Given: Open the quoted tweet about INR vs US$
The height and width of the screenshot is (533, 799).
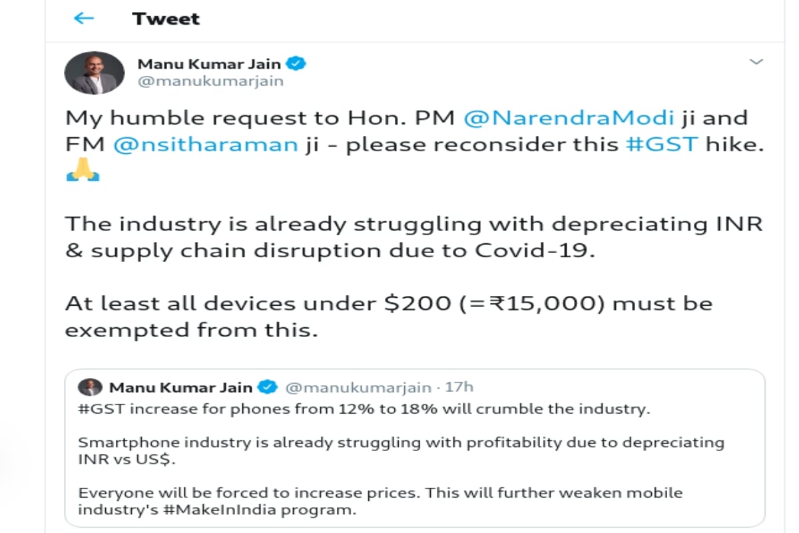Looking at the screenshot, I should click(x=415, y=448).
